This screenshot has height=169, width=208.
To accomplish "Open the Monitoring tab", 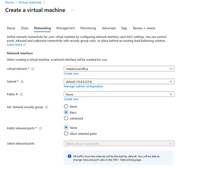I will pos(88,28).
